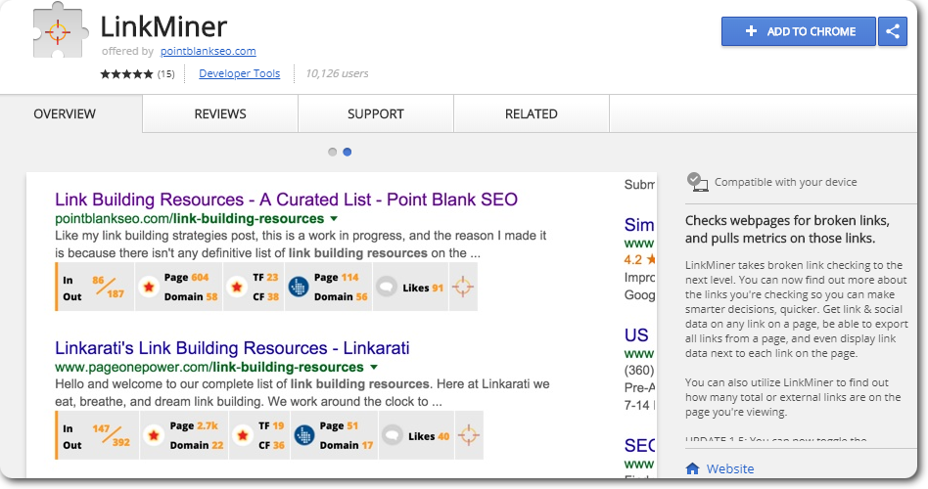The image size is (928, 489).
Task: Go to the RELATED tab
Action: pos(531,114)
